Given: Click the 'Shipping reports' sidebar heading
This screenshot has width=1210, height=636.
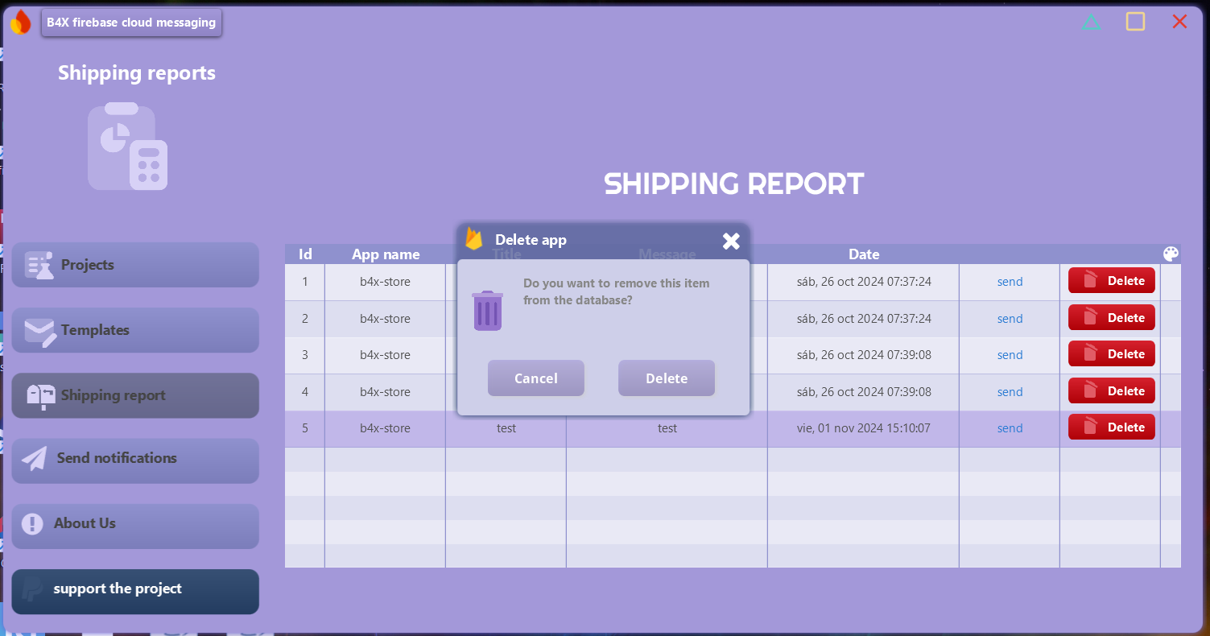Looking at the screenshot, I should coord(137,73).
